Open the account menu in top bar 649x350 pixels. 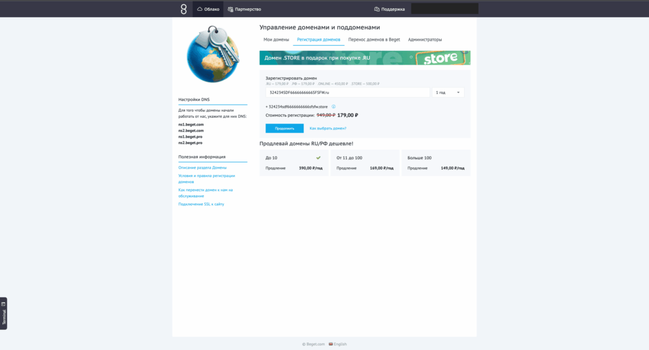pyautogui.click(x=444, y=9)
